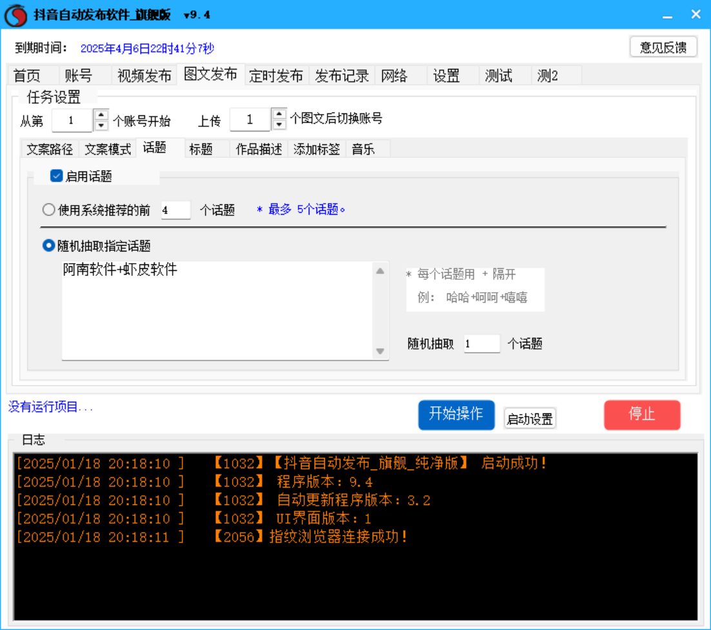Click the 意见反馈 button
Screen dimensions: 711x630
point(663,47)
